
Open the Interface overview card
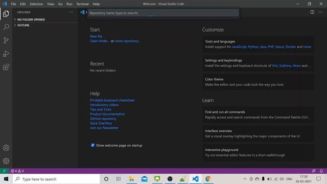click(258, 133)
